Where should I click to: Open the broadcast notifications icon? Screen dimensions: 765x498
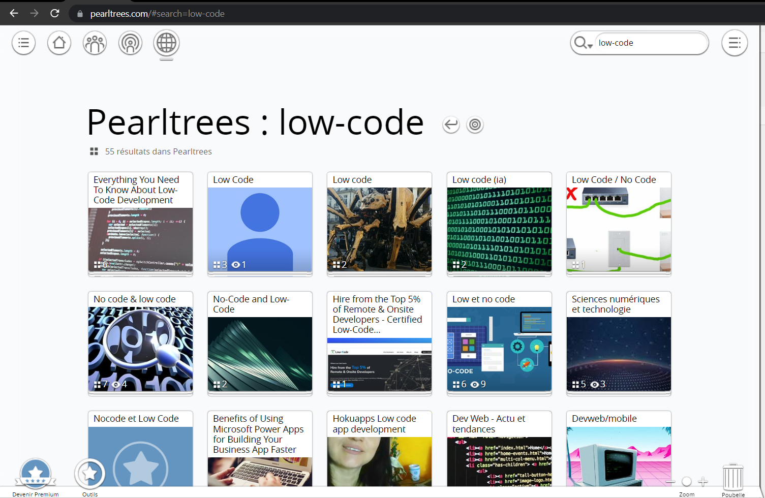click(x=131, y=43)
